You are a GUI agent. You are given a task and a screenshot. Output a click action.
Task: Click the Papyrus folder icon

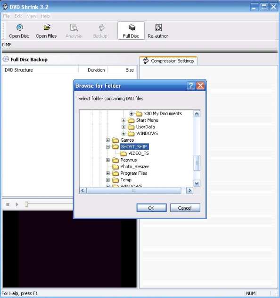click(115, 160)
